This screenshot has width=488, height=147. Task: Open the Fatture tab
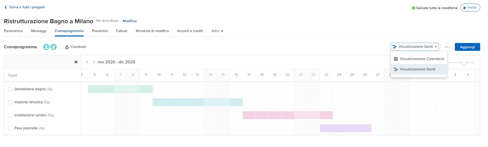122,31
